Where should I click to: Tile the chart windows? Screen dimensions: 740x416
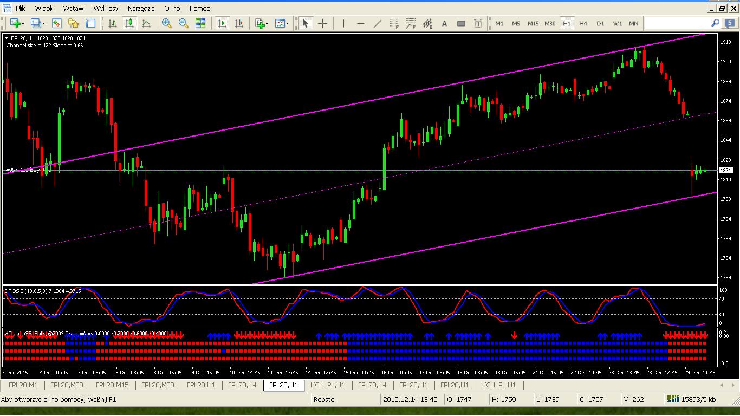click(x=200, y=23)
